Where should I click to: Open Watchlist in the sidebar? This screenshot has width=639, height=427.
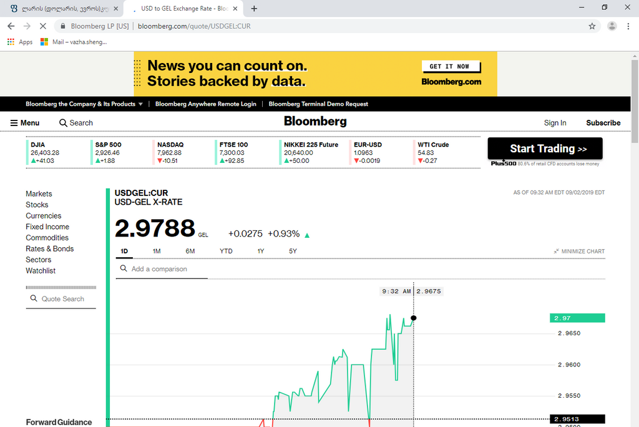pos(41,271)
